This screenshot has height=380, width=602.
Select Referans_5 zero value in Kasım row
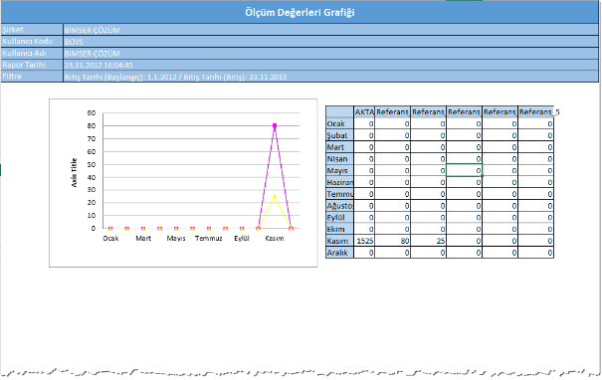(x=536, y=241)
